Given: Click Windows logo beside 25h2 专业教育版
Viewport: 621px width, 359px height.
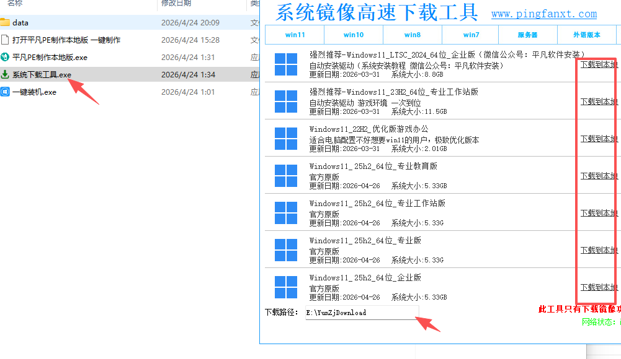Looking at the screenshot, I should 286,176.
